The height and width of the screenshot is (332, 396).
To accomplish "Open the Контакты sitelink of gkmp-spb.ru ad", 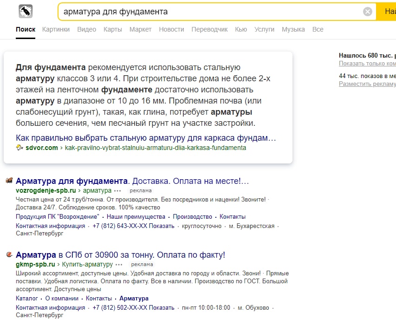I will click(x=99, y=299).
